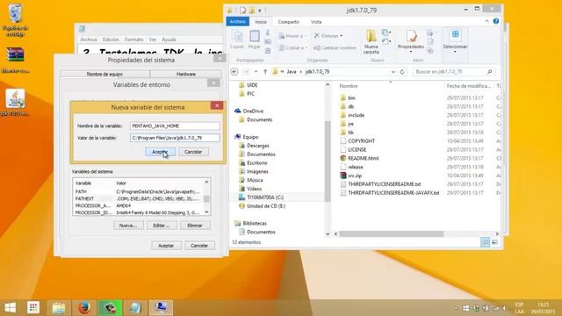Click the Cortar scissors icon
Screen dimensions: 562x316
pyautogui.click(x=267, y=32)
